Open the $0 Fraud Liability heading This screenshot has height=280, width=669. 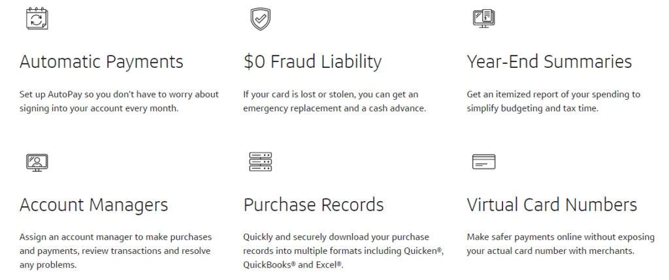pos(312,62)
